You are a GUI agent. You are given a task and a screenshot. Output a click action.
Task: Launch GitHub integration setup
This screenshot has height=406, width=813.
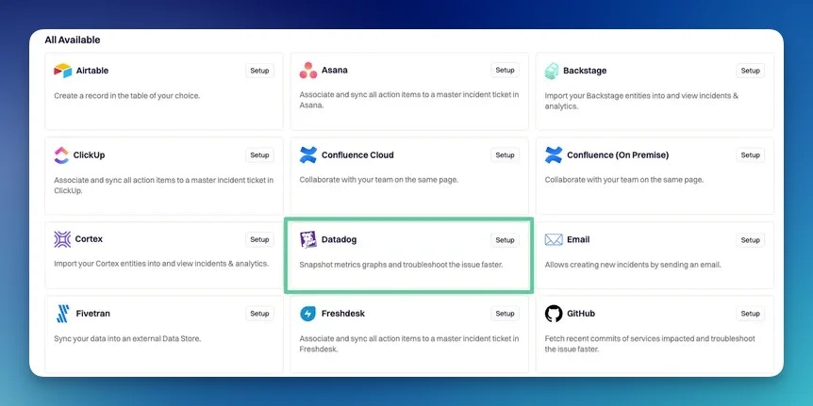[x=750, y=314]
